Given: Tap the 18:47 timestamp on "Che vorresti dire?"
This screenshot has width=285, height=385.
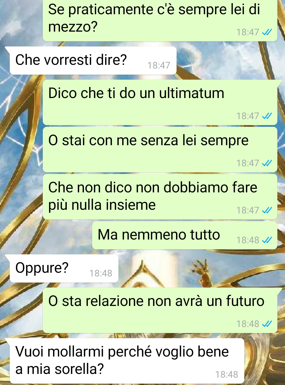Looking at the screenshot, I should [159, 65].
